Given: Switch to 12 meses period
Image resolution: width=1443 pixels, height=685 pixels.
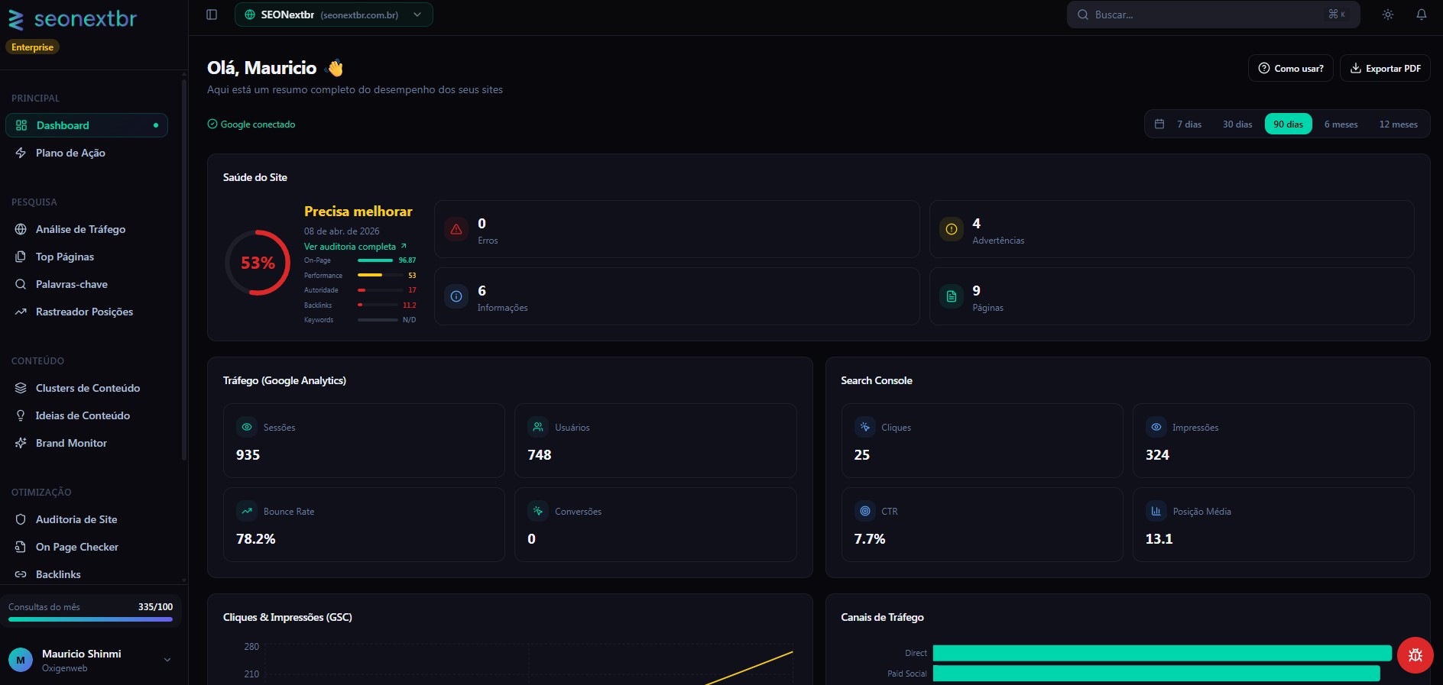Looking at the screenshot, I should coord(1398,124).
